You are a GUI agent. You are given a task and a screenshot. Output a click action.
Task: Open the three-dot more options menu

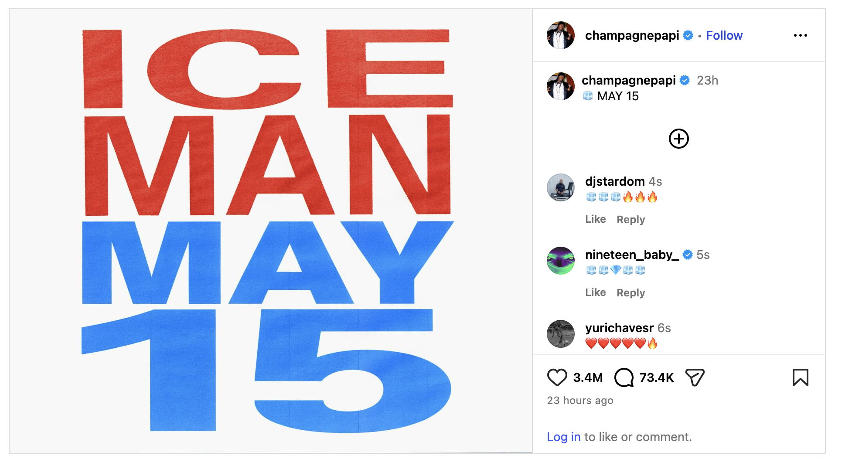[800, 35]
